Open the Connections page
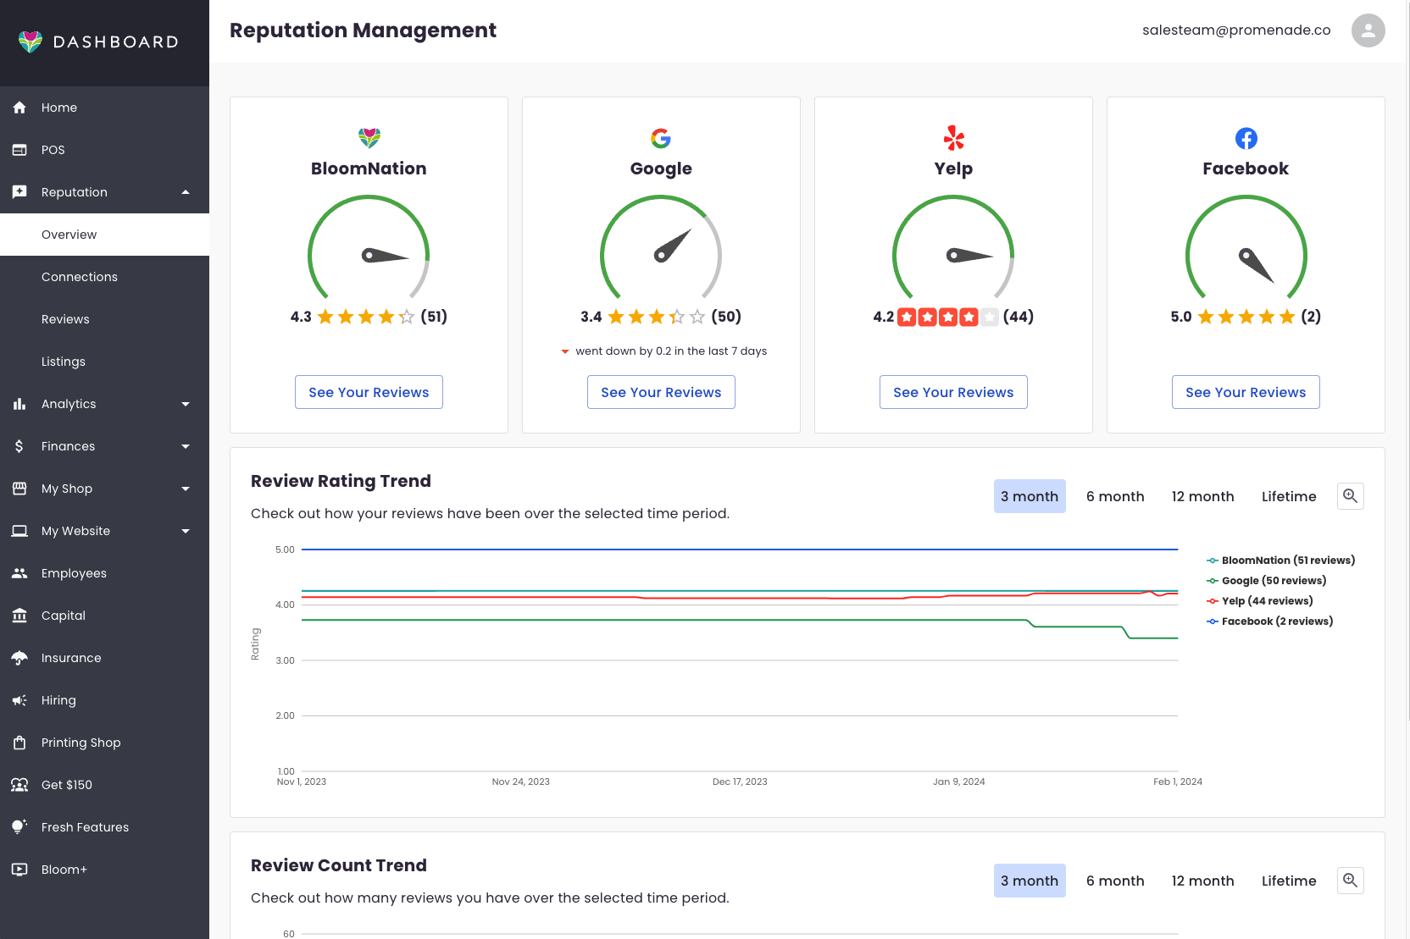Screen dimensions: 1410x939 coord(80,277)
